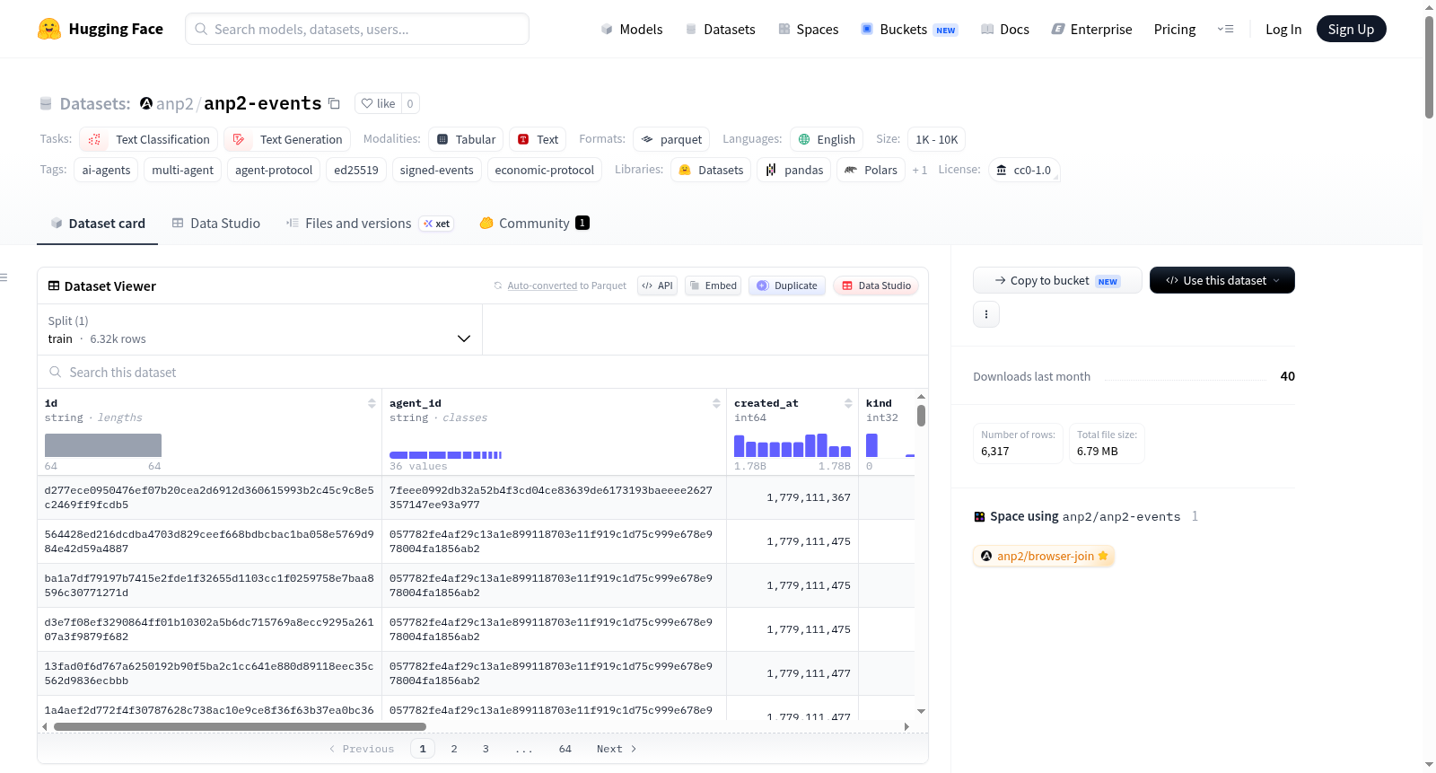Image resolution: width=1436 pixels, height=773 pixels.
Task: Click the cc0-1.0 license tag
Action: point(1024,170)
